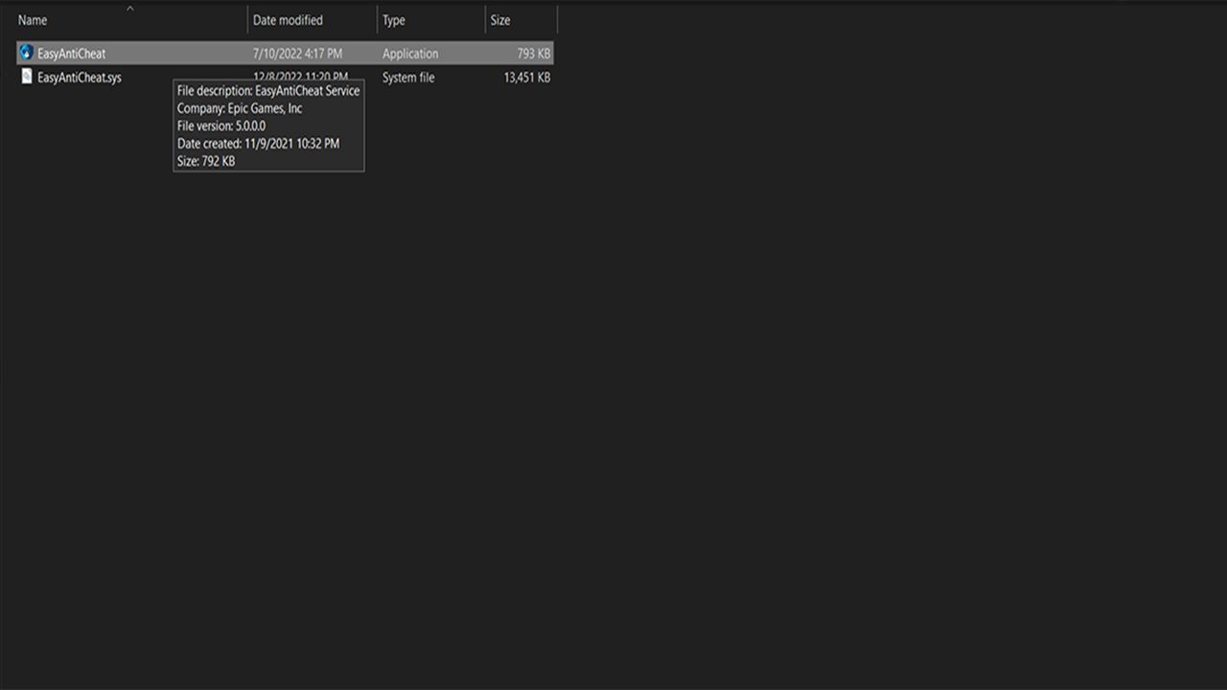Sort the list by Type column

(x=394, y=20)
